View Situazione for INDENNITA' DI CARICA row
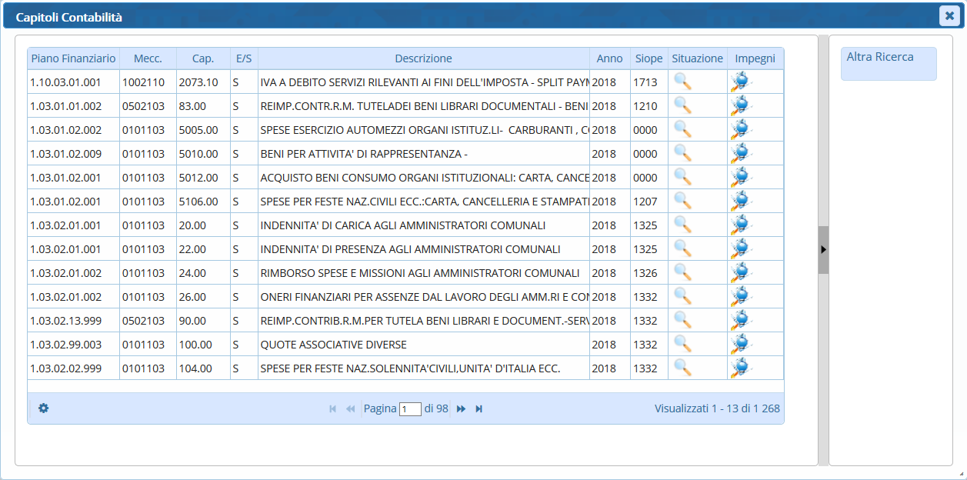Screen dimensions: 967x480 (682, 225)
